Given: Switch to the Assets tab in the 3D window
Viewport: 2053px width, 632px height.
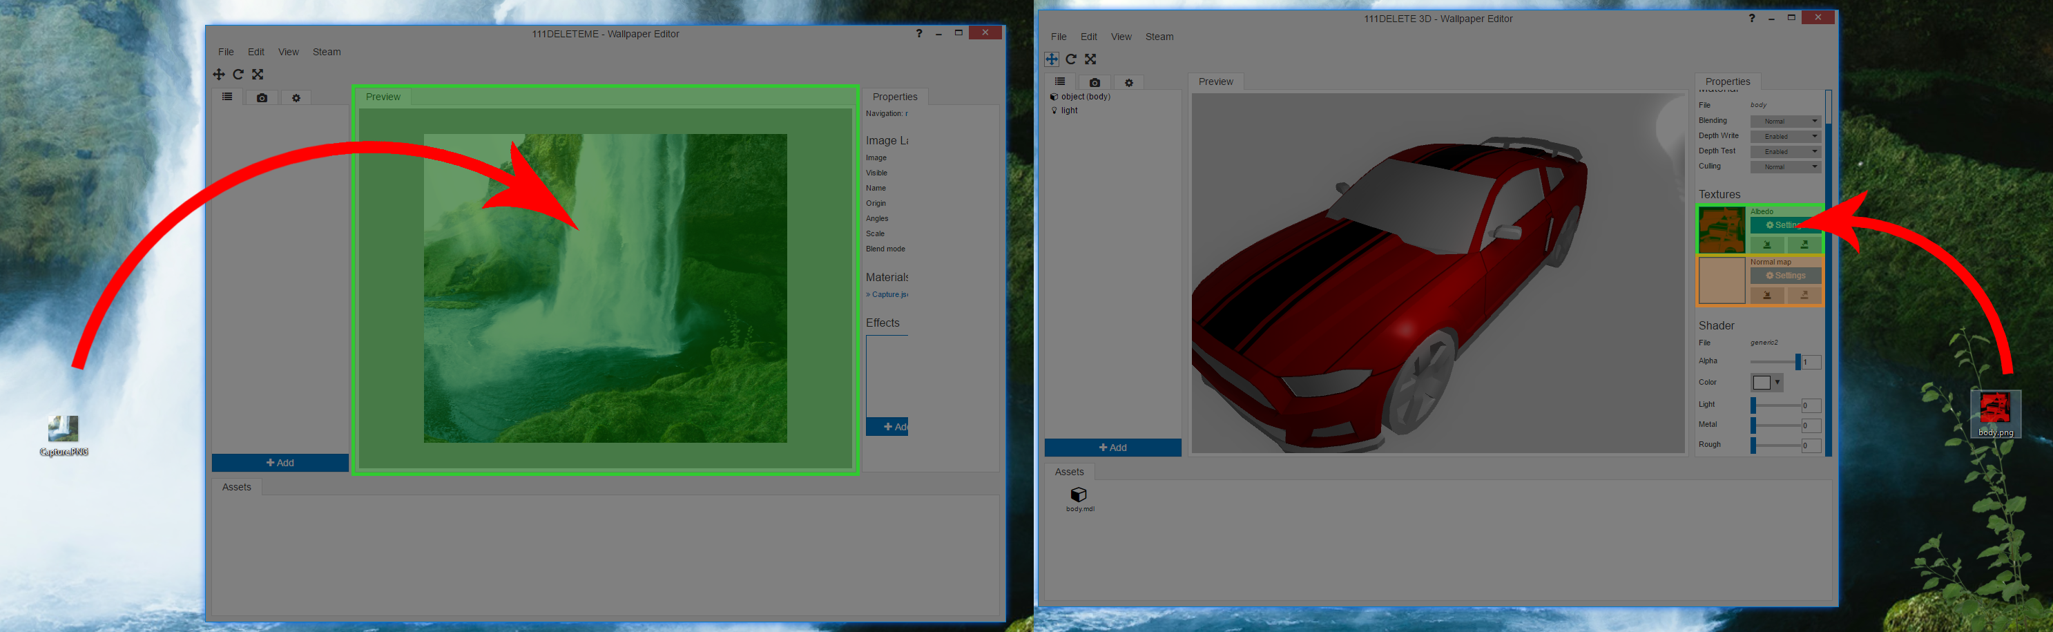Looking at the screenshot, I should click(1070, 472).
